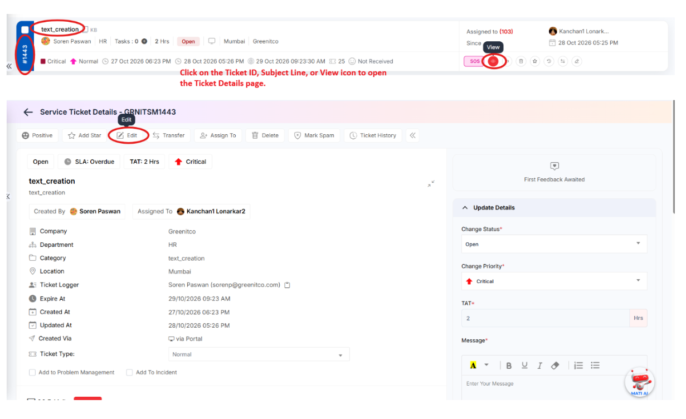Click the First Feedback Awaited icon
686x419 pixels.
(554, 166)
